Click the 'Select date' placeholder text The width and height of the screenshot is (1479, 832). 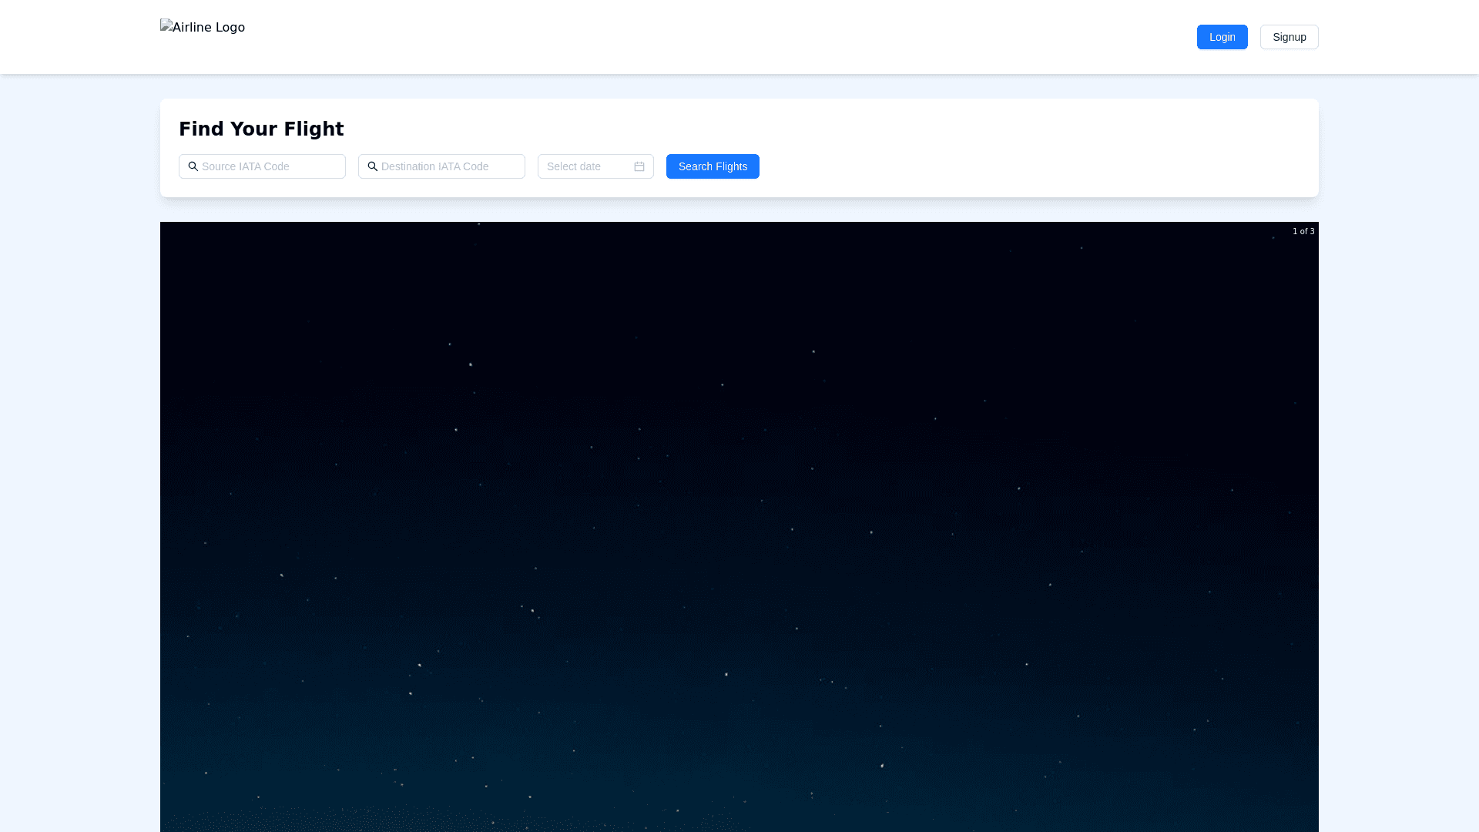(574, 166)
